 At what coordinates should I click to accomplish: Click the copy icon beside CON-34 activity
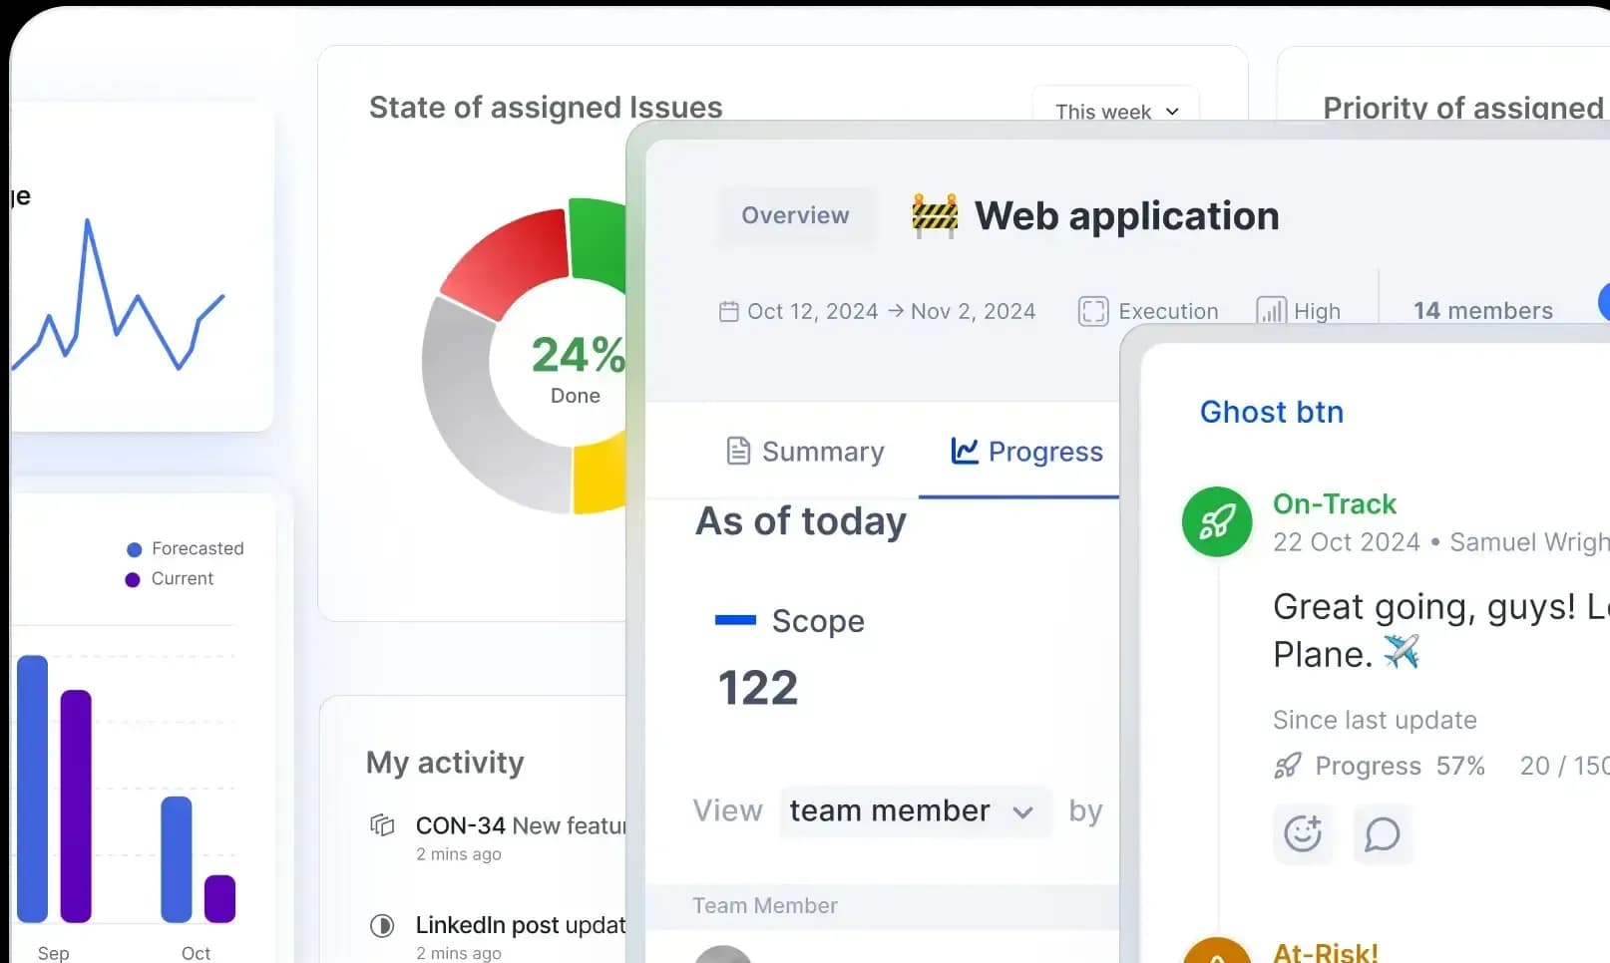tap(383, 825)
